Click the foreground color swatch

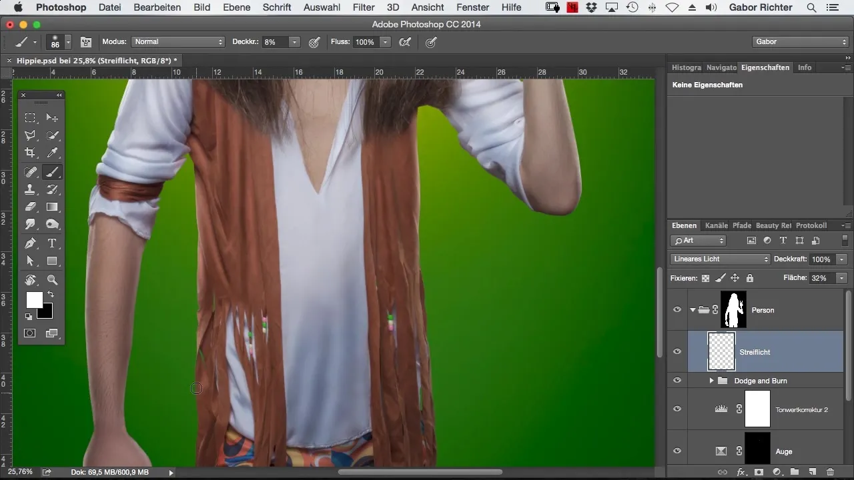click(x=34, y=300)
